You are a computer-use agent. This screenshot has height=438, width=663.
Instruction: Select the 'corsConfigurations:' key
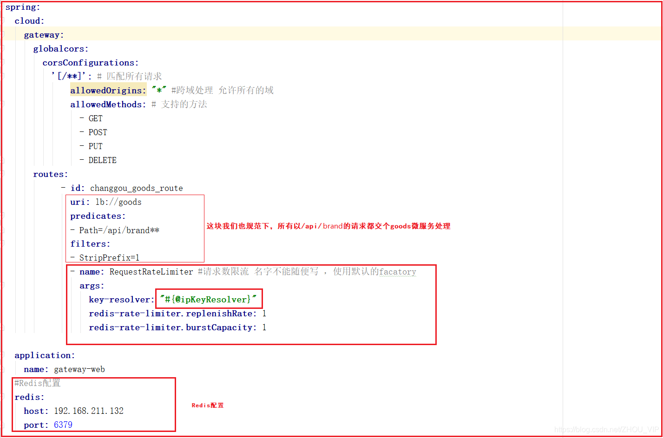90,63
